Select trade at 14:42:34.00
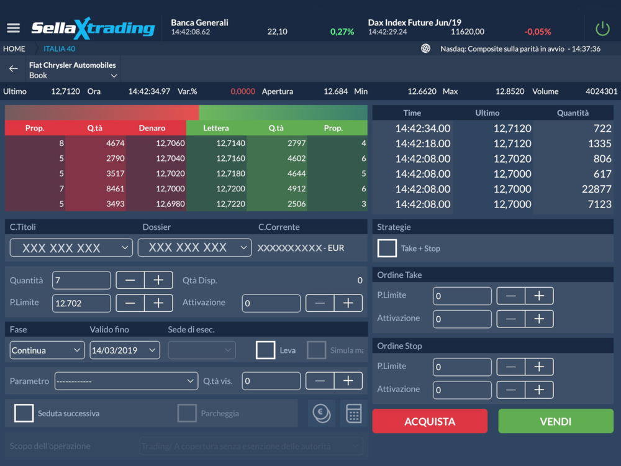The width and height of the screenshot is (621, 466). (x=493, y=129)
